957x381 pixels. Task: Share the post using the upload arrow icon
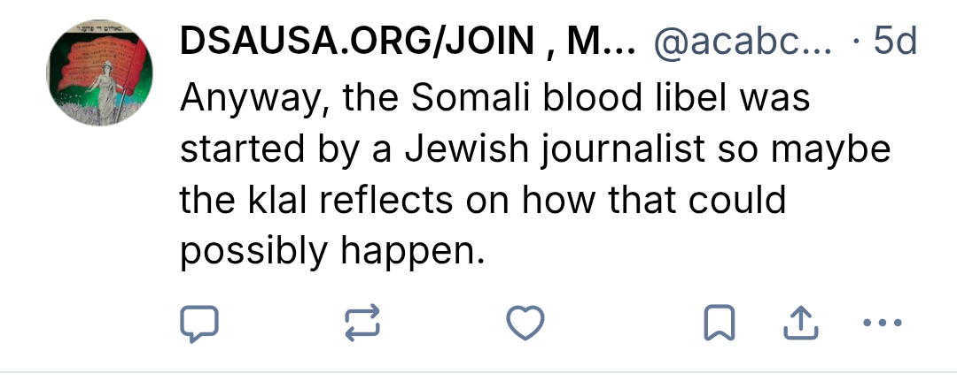click(x=798, y=324)
